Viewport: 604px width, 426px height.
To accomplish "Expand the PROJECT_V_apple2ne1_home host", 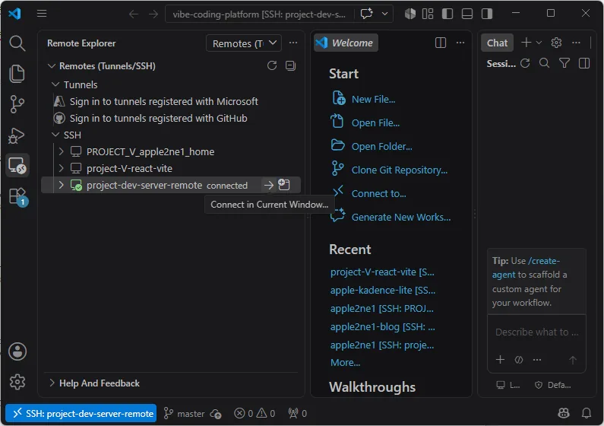I will tap(61, 151).
